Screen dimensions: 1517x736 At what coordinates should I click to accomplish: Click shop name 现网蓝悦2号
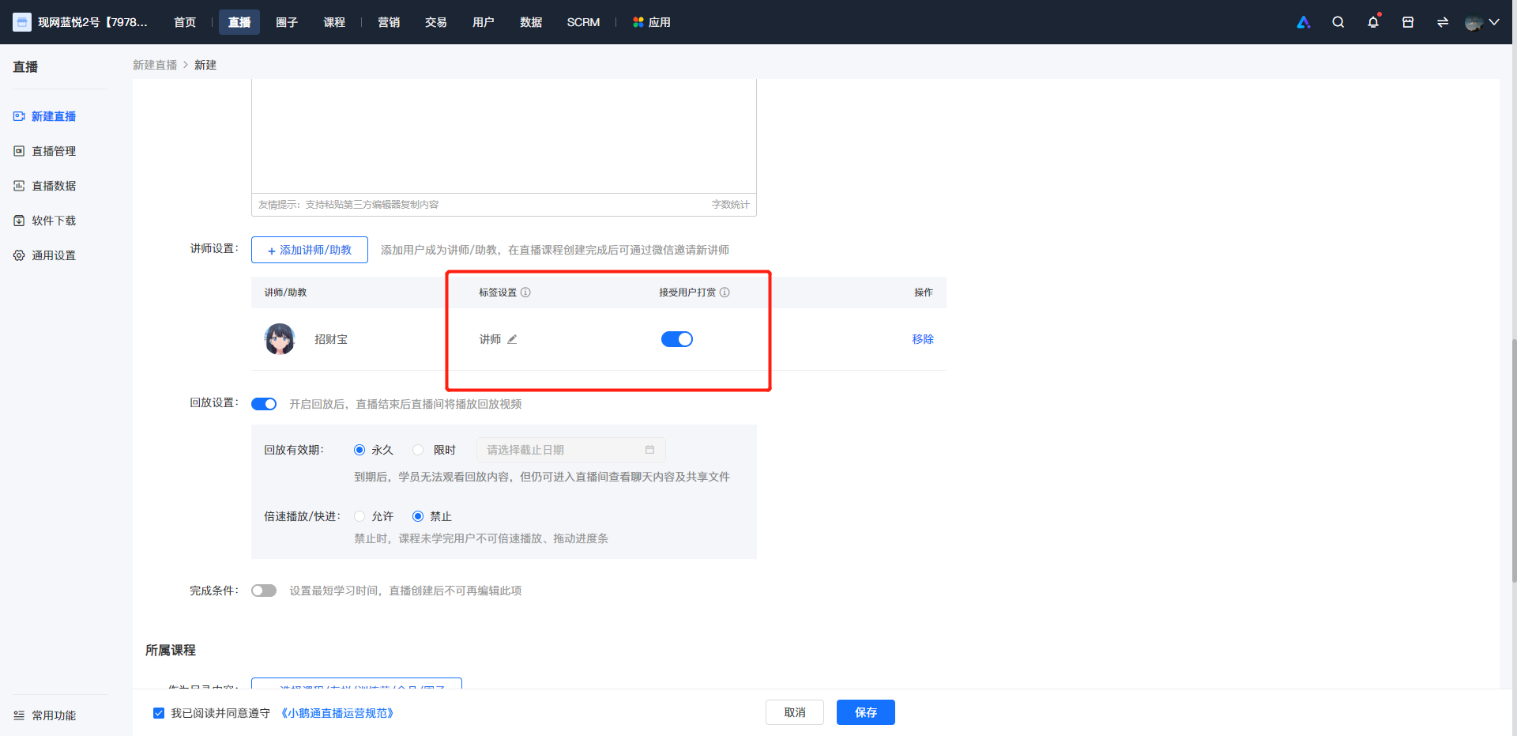(92, 22)
